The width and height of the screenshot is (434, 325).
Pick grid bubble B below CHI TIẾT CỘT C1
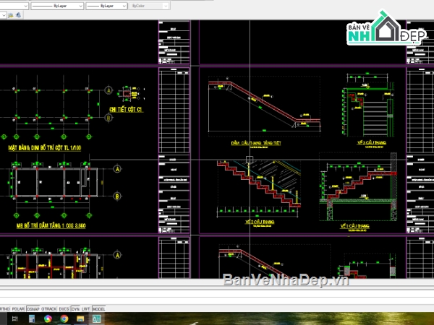tap(109, 118)
